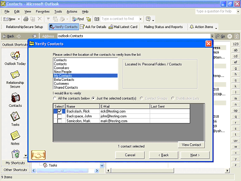Image resolution: width=241 pixels, height=181 pixels.
Task: Click the Print icon in toolbar
Action: click(26, 19)
